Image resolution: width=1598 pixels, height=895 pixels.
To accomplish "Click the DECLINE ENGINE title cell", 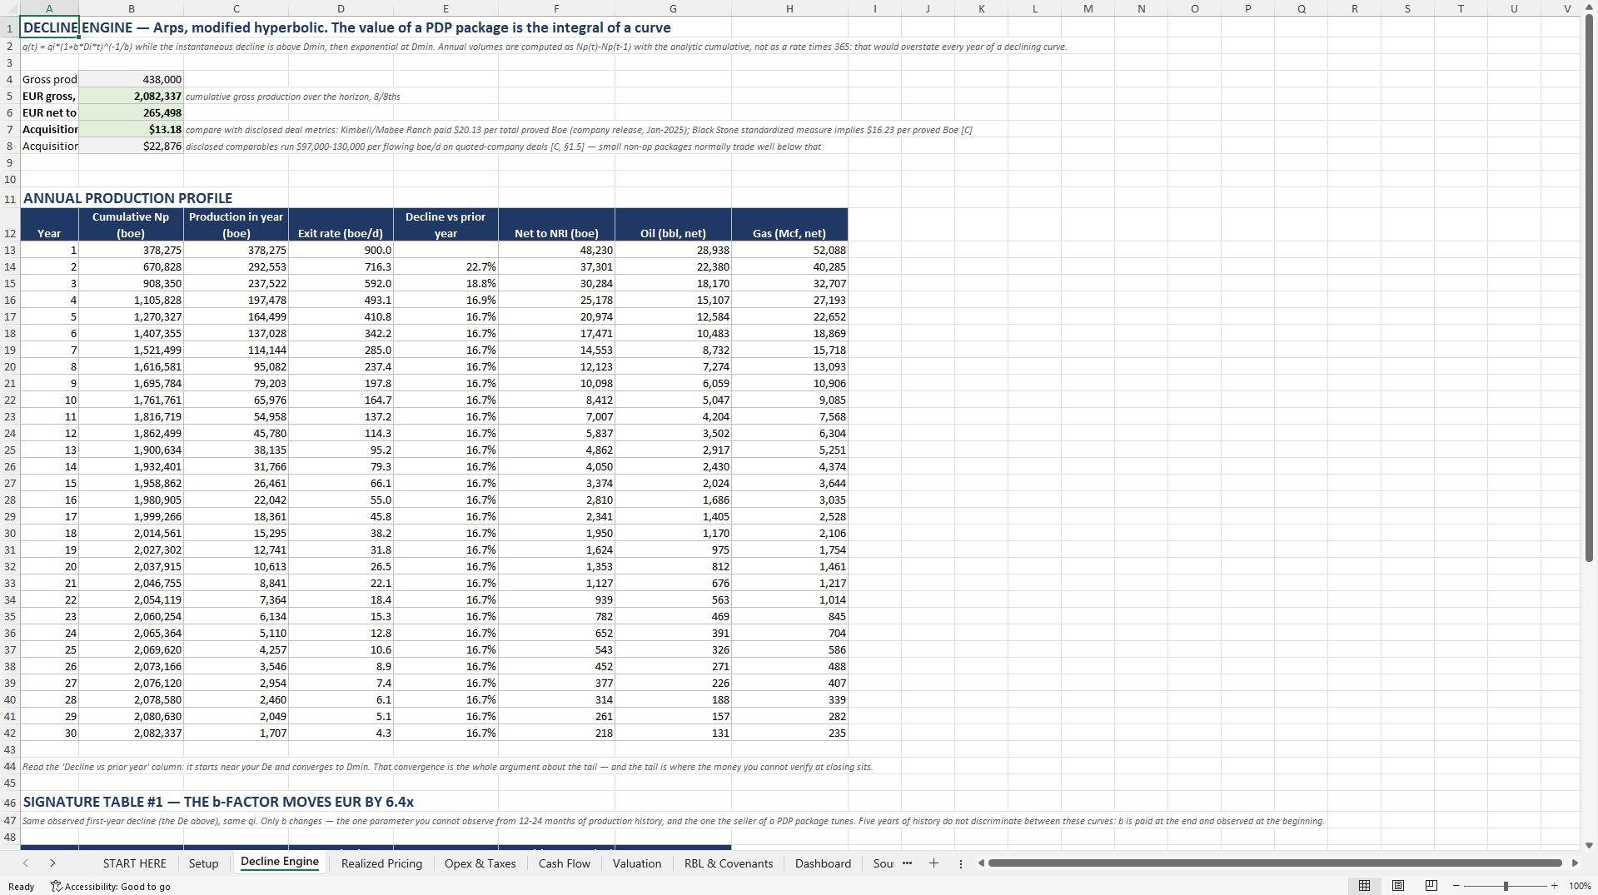I will 49,27.
